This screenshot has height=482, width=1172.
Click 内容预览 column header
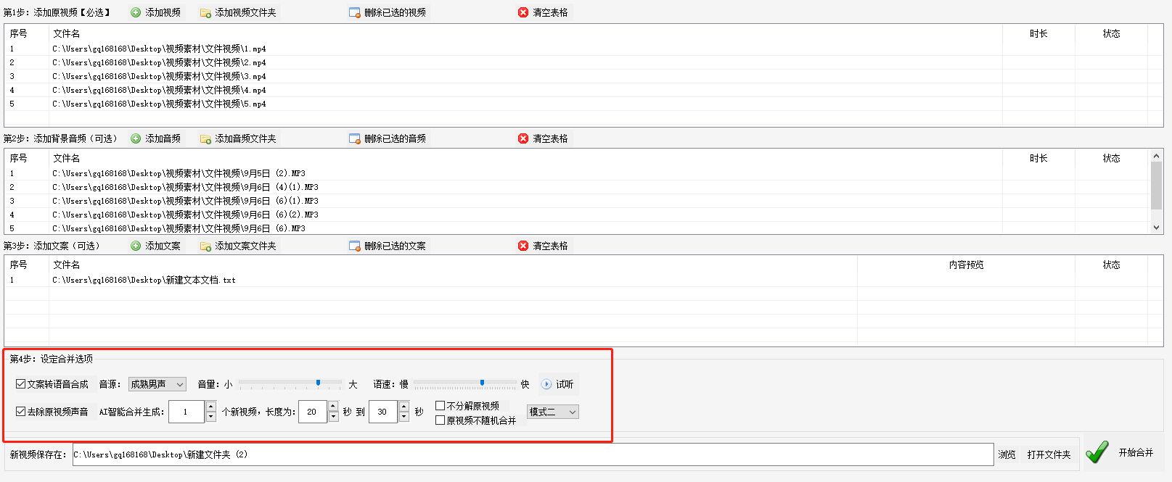coord(966,265)
